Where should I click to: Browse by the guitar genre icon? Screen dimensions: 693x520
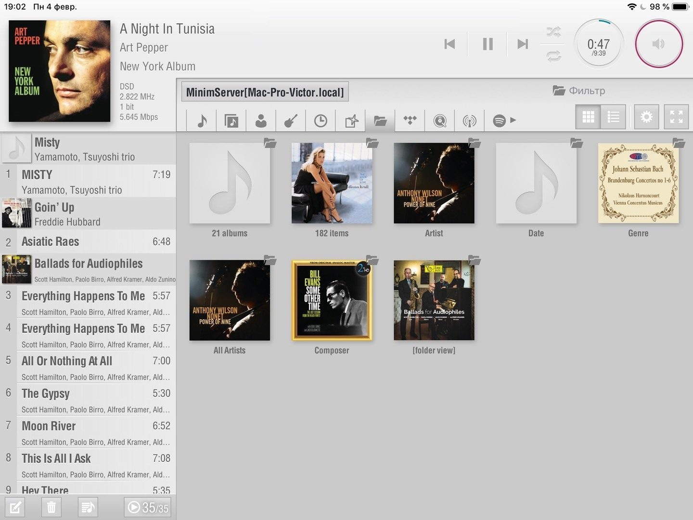291,120
